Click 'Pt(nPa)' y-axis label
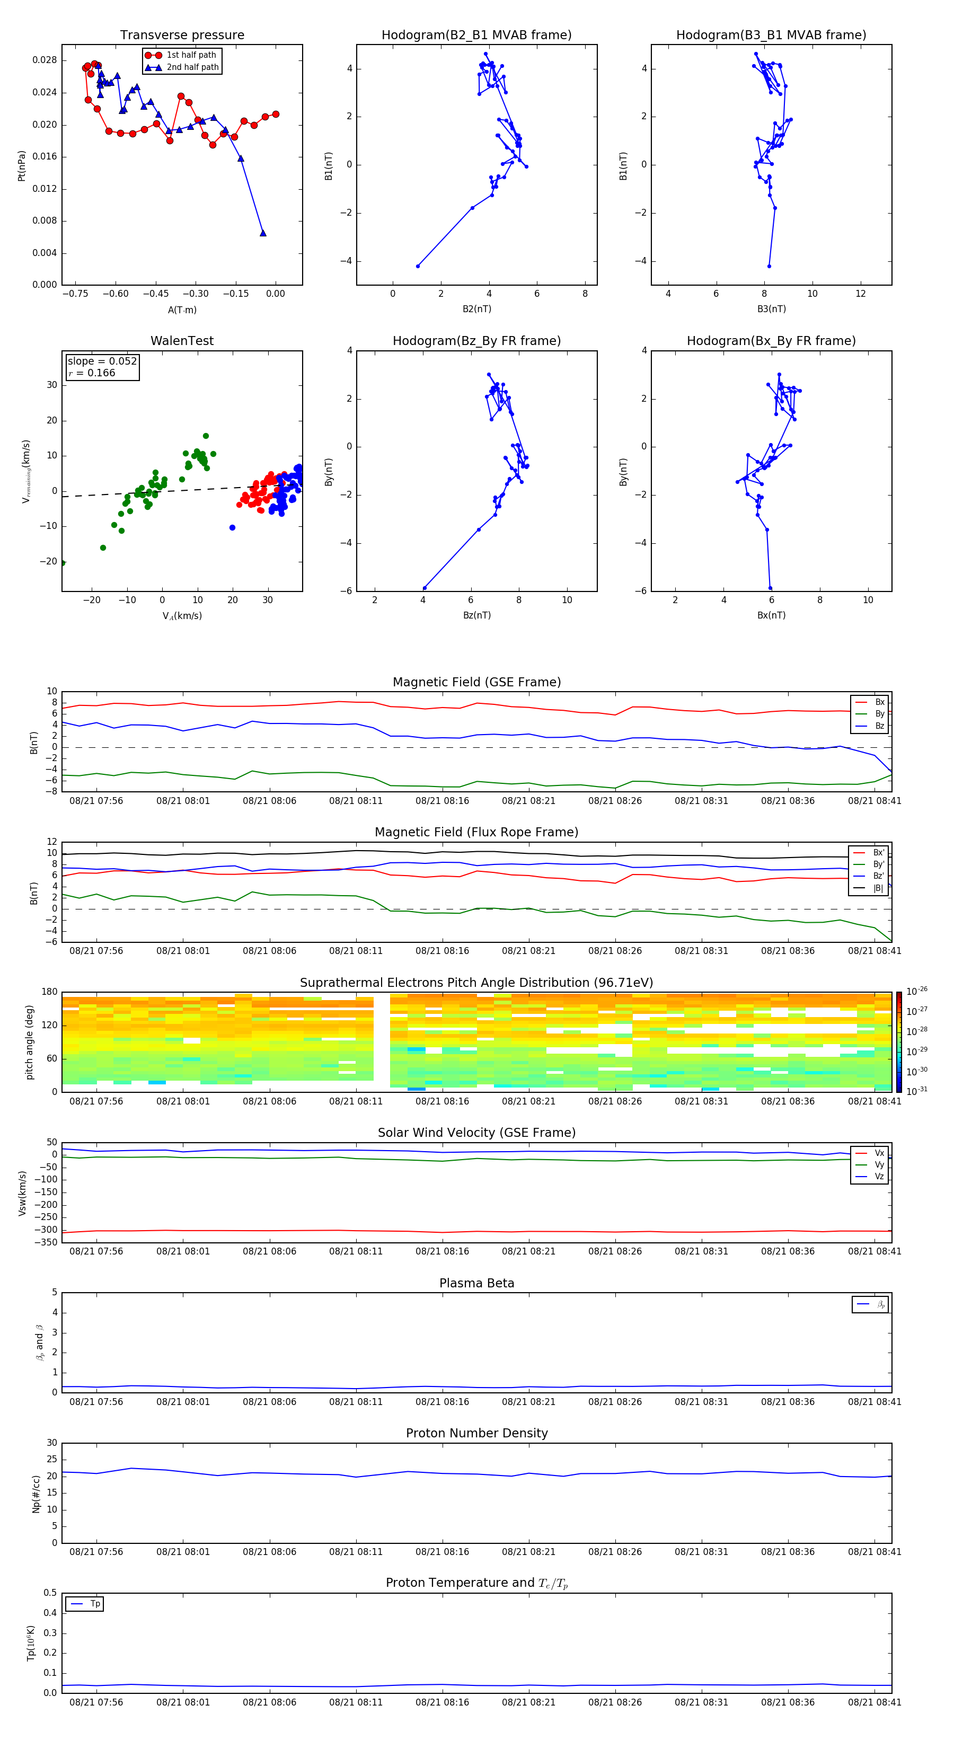954x1749 pixels. tap(22, 166)
